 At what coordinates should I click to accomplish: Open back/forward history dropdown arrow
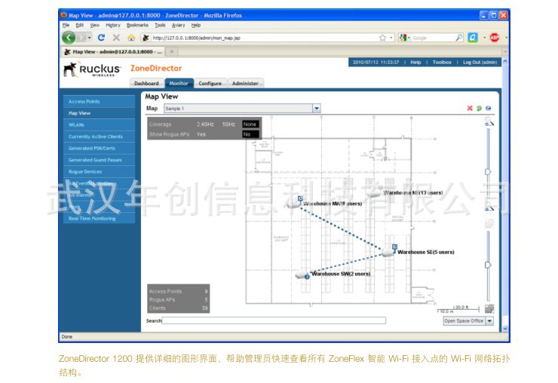pos(89,38)
